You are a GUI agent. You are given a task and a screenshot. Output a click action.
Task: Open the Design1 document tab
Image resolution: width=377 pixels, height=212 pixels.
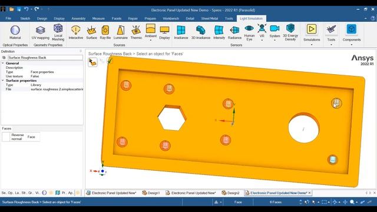[151, 193]
